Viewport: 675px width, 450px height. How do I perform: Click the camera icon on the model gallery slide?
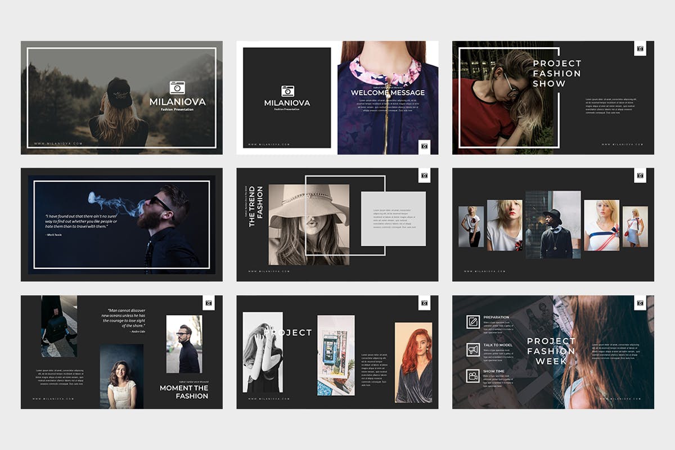(640, 176)
